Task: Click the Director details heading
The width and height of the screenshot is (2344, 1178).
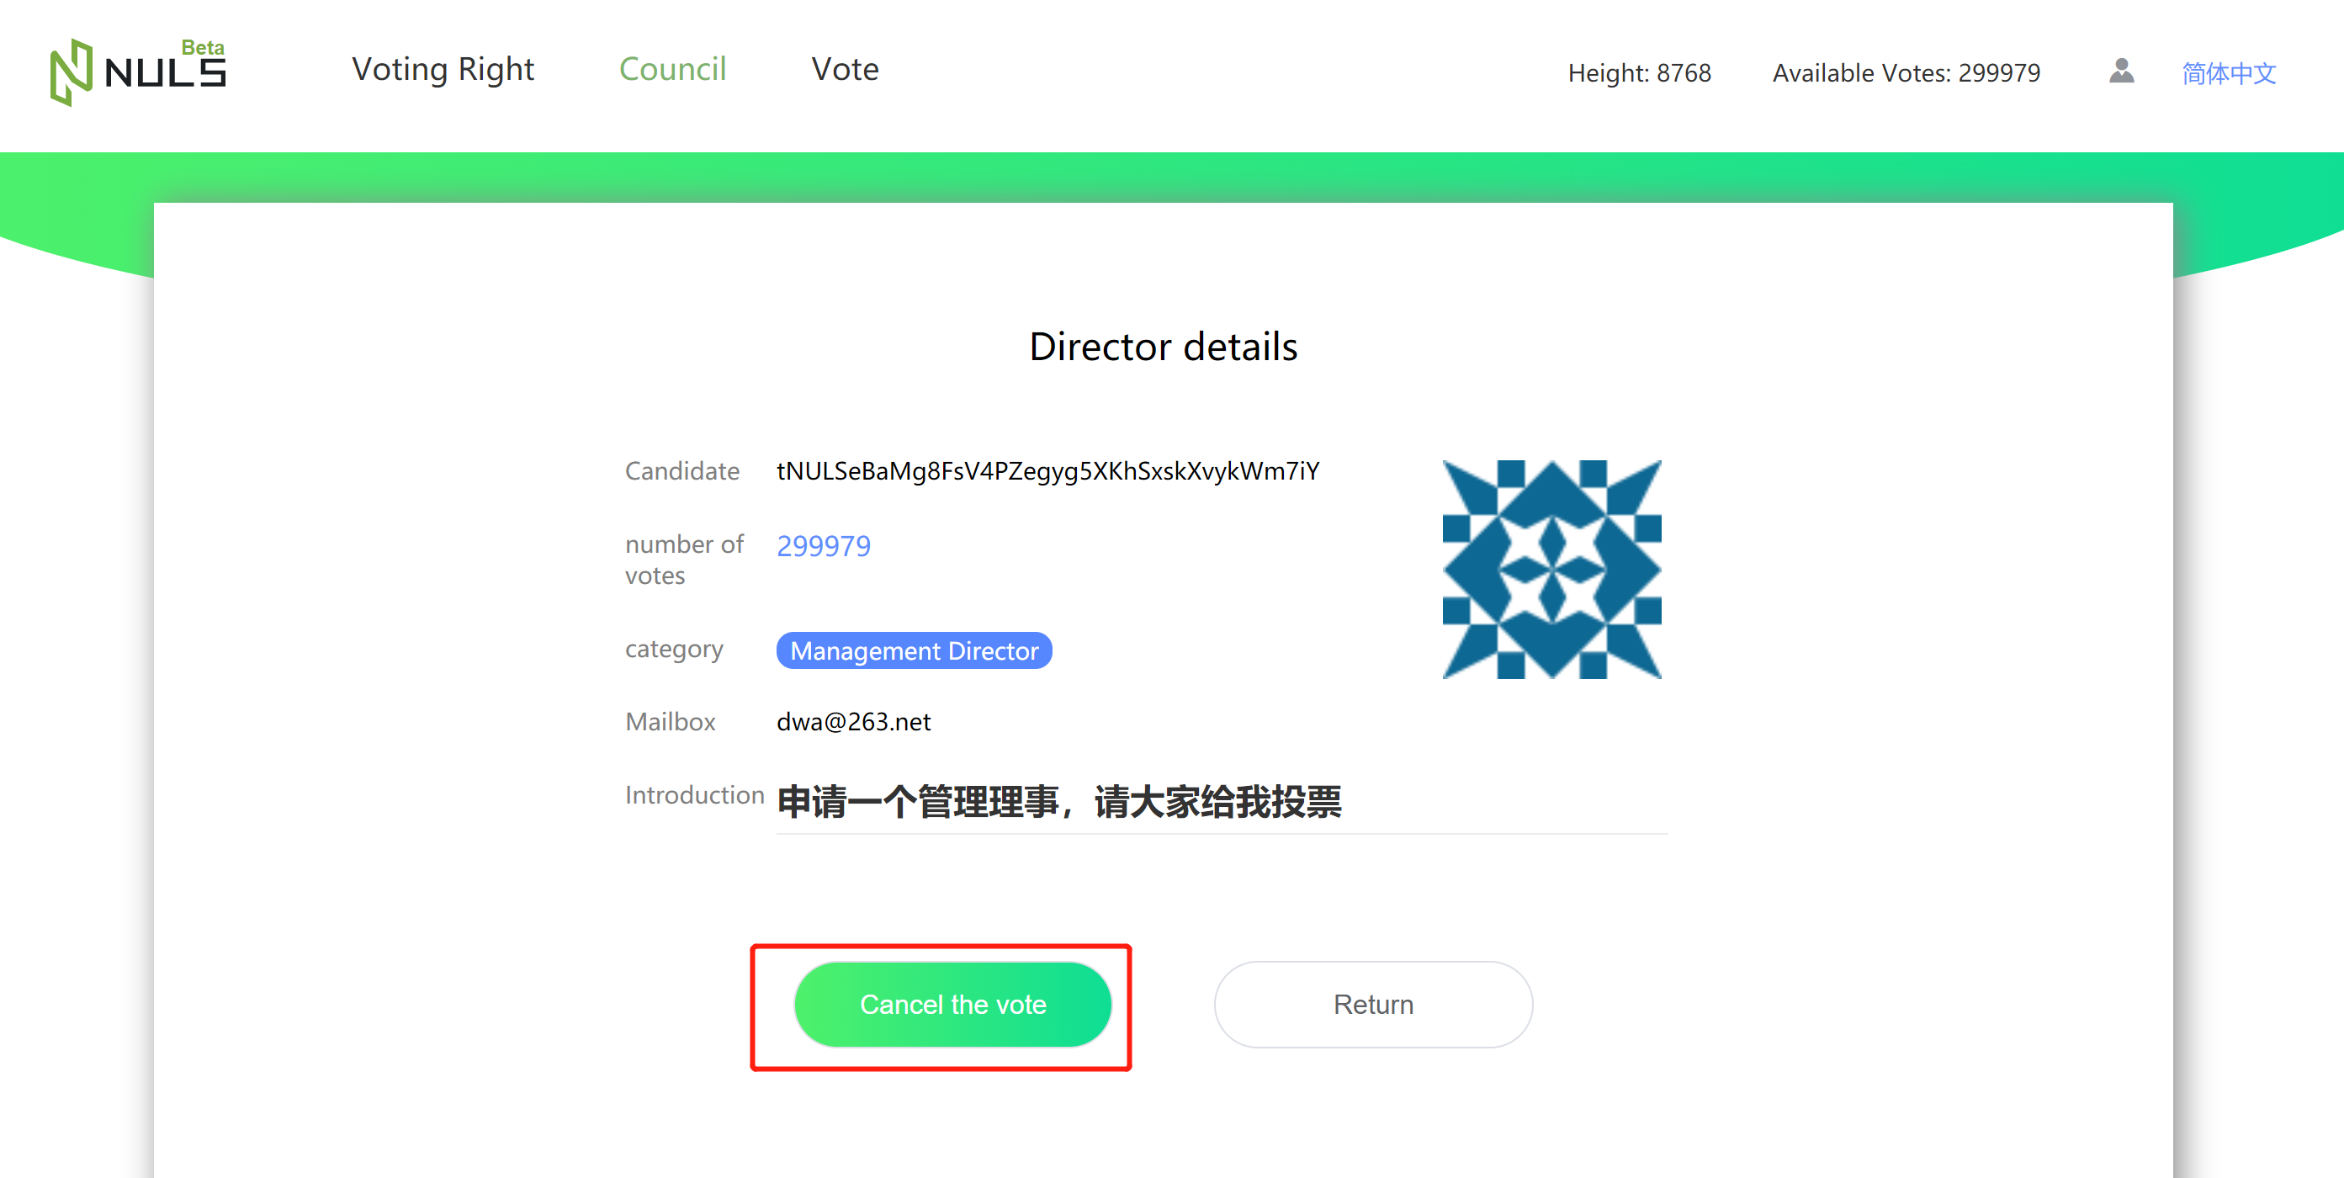Action: click(x=1163, y=347)
